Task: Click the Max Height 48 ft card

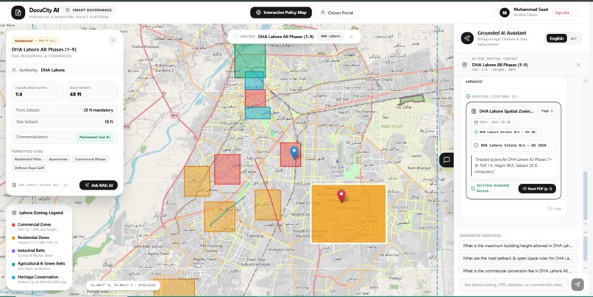Action: tap(91, 91)
